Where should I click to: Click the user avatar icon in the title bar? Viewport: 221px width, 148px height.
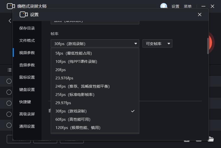pyautogui.click(x=164, y=6)
